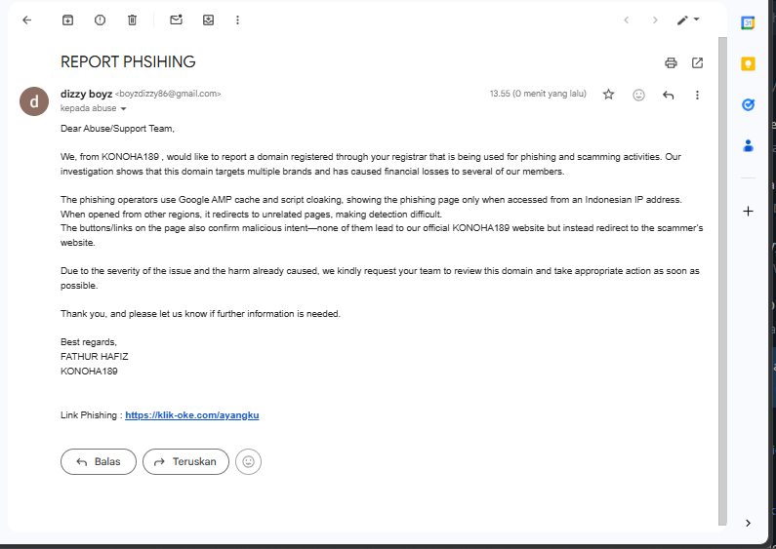Expand recipient details next to kepada abuse
Viewport: 776px width, 549px height.
pyautogui.click(x=123, y=109)
